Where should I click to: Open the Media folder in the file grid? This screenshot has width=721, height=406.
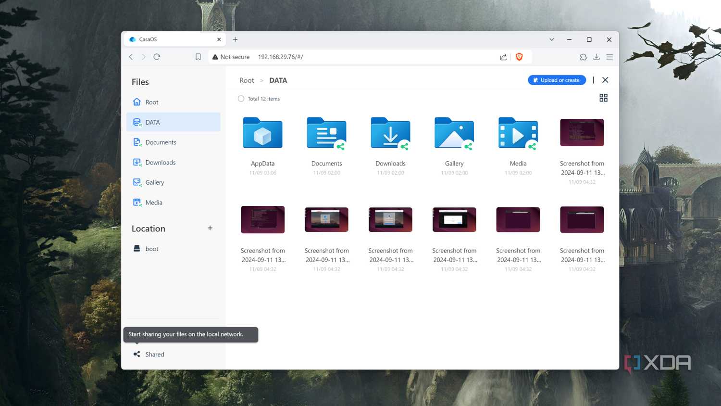518,133
